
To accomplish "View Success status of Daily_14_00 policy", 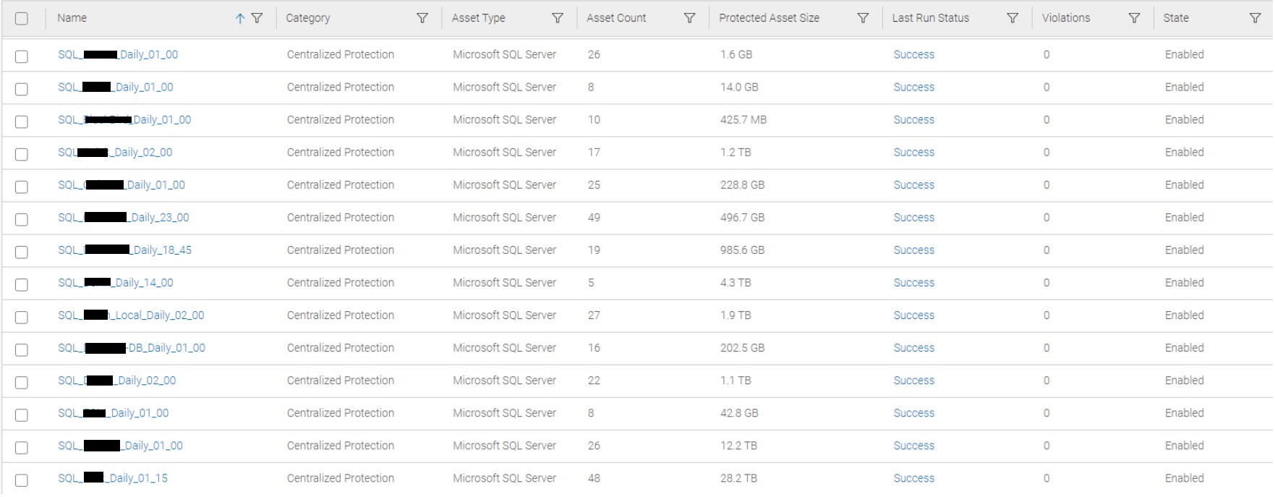I will 913,283.
